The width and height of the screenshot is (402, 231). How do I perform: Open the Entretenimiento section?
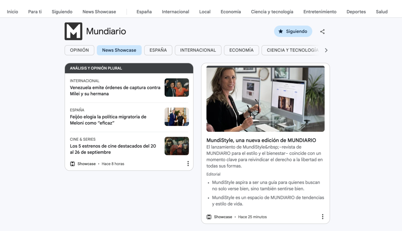pos(320,12)
